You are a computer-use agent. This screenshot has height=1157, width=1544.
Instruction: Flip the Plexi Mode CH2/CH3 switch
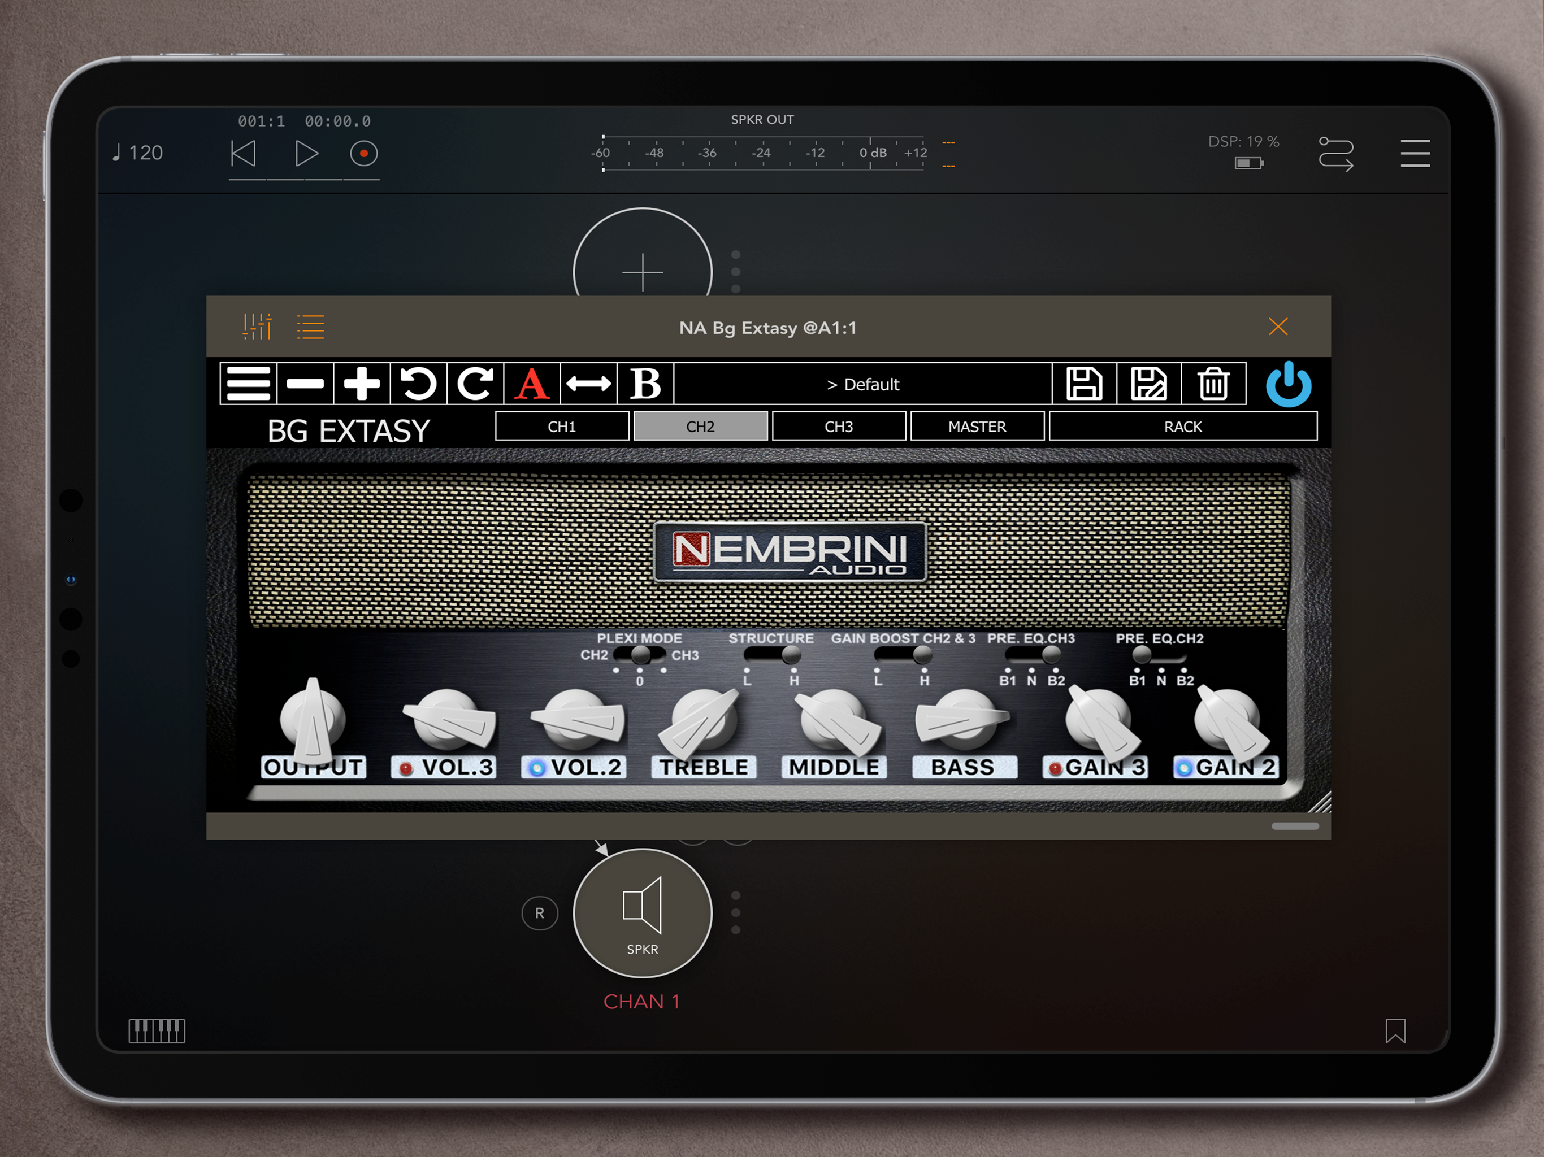coord(639,655)
